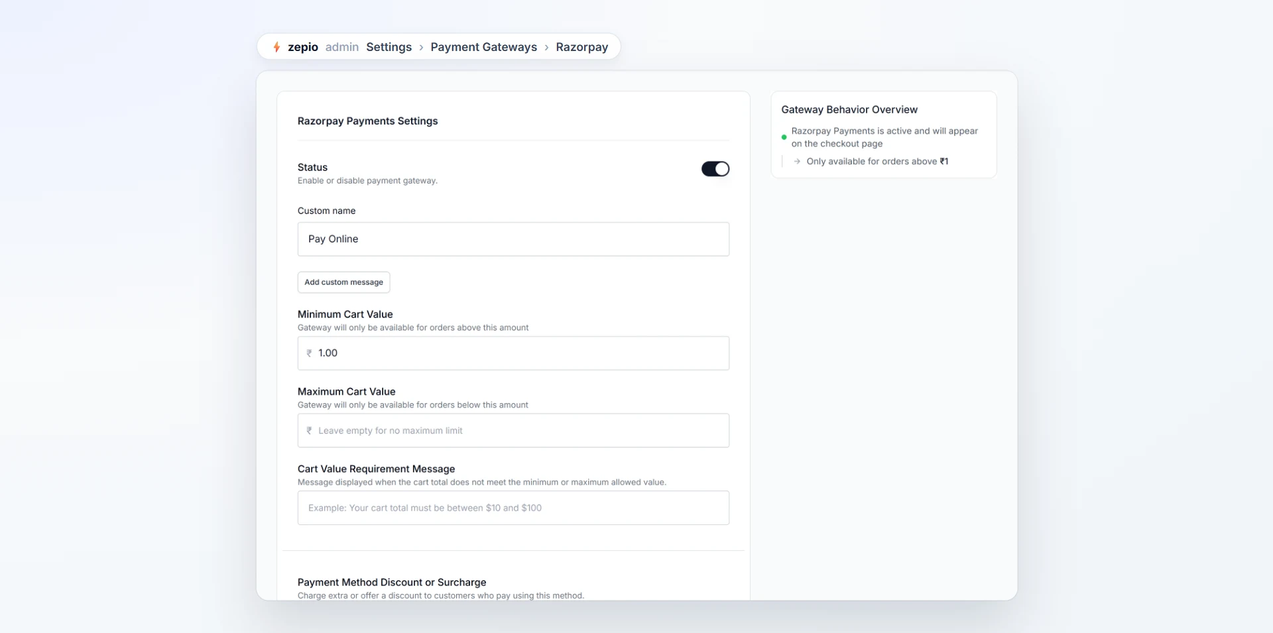This screenshot has width=1273, height=633.
Task: Click 'Only available for orders above ₹1' text
Action: [877, 161]
